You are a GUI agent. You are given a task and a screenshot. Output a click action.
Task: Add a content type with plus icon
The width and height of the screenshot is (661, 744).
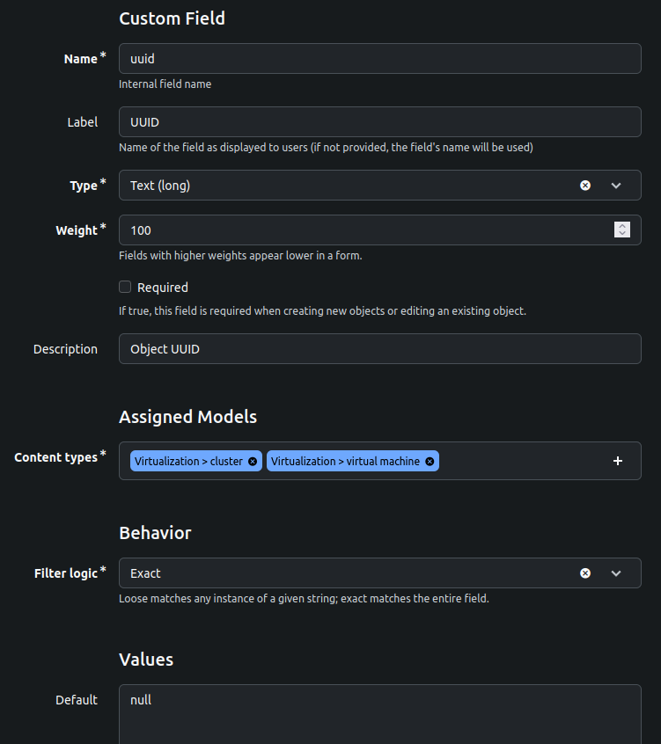click(x=617, y=461)
